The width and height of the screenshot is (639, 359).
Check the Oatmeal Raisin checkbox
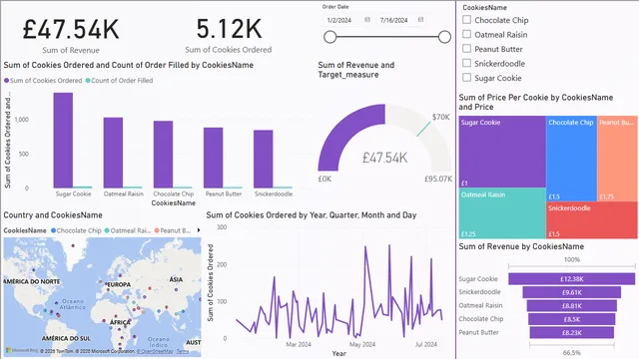pos(467,34)
